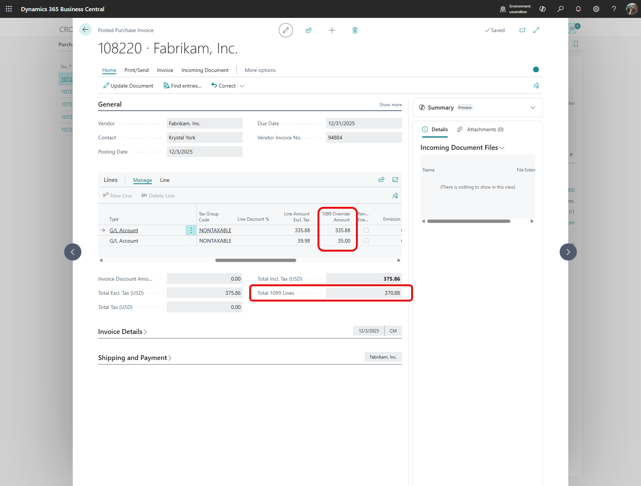Click the delete trash can icon

355,30
